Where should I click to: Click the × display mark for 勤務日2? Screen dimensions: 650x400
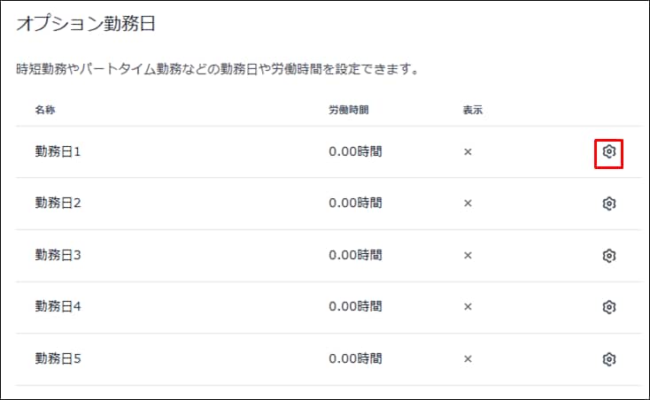[x=468, y=204]
